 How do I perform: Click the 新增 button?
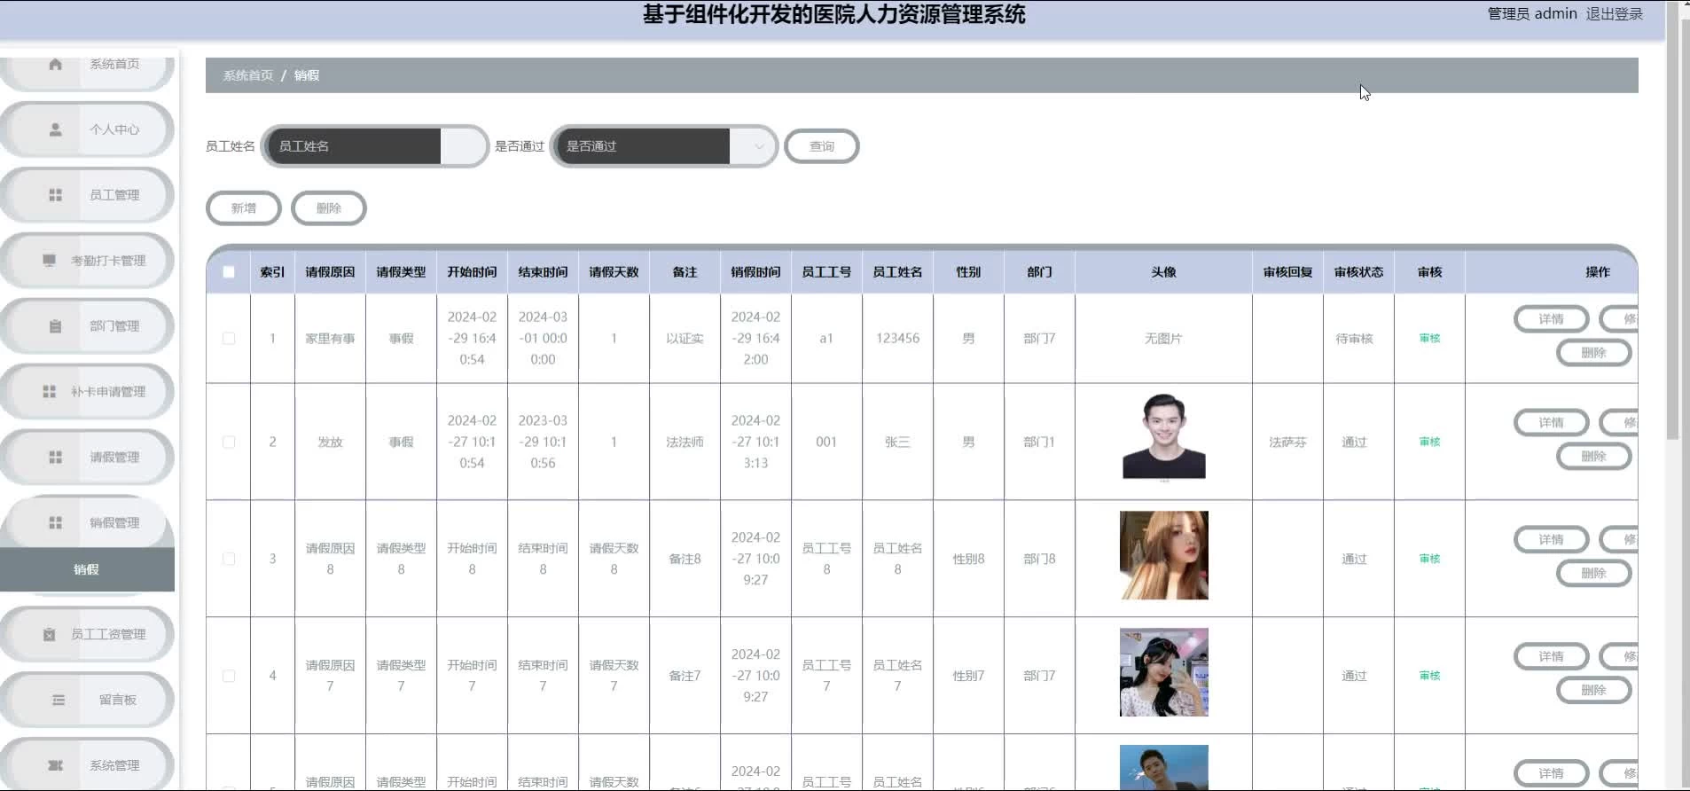pos(244,208)
